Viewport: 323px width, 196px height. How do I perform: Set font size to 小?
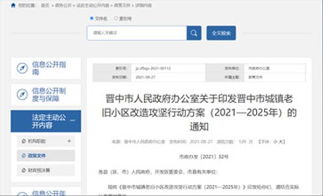(275, 142)
